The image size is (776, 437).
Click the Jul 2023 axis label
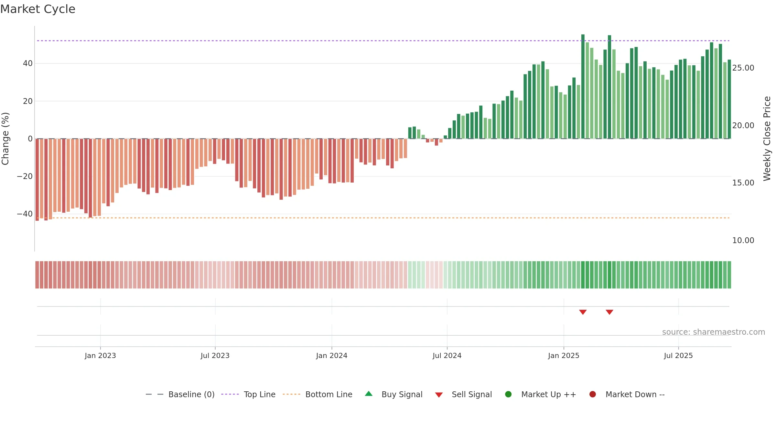pyautogui.click(x=215, y=355)
